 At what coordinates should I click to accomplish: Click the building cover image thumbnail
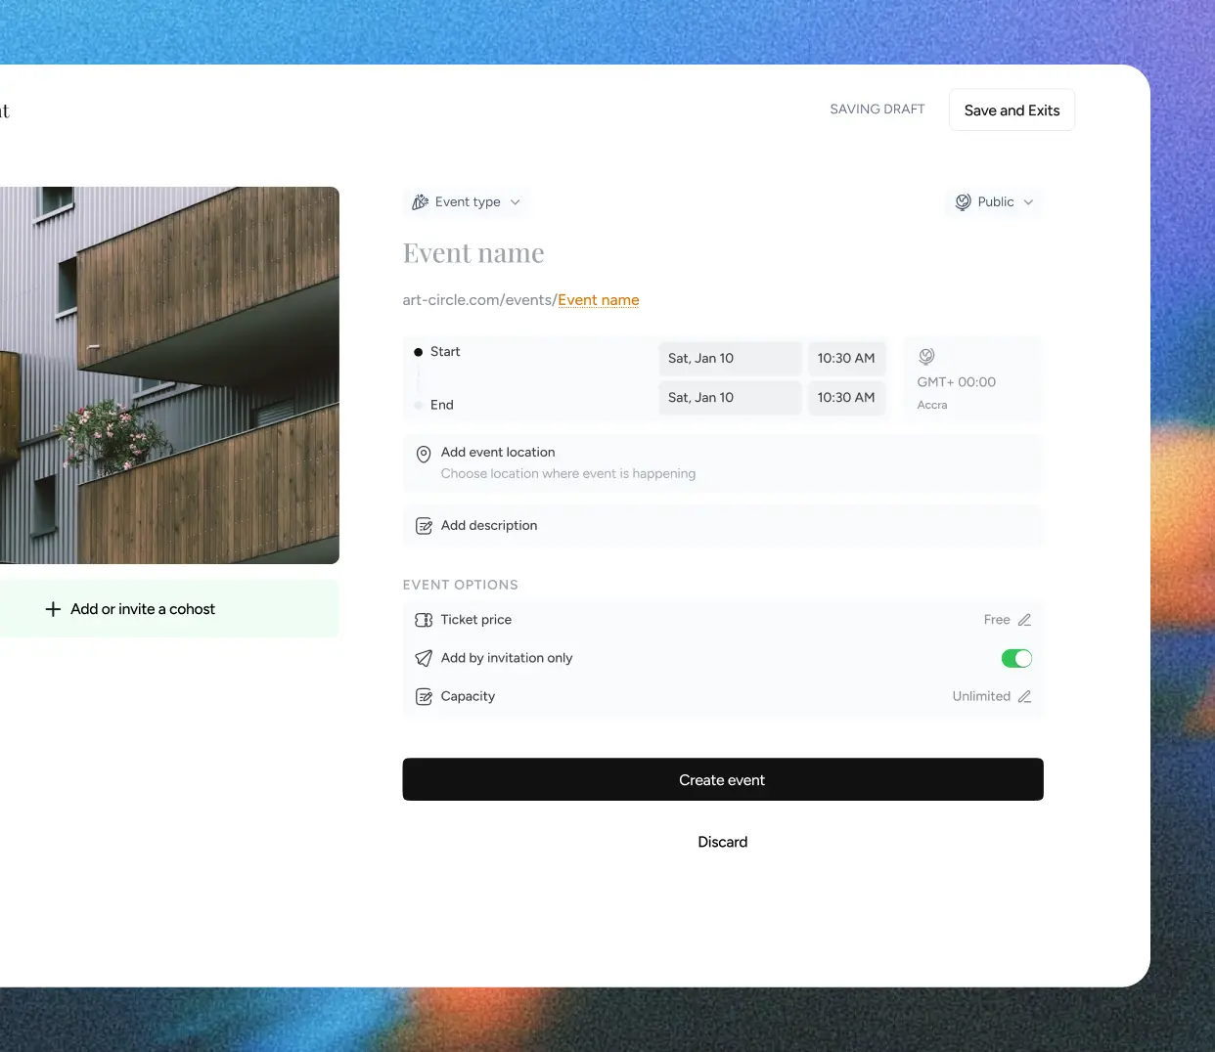[168, 374]
